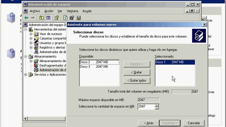Viewport: 226px width, 127px height.
Task: Cancel the new volume wizard
Action: pos(194,123)
